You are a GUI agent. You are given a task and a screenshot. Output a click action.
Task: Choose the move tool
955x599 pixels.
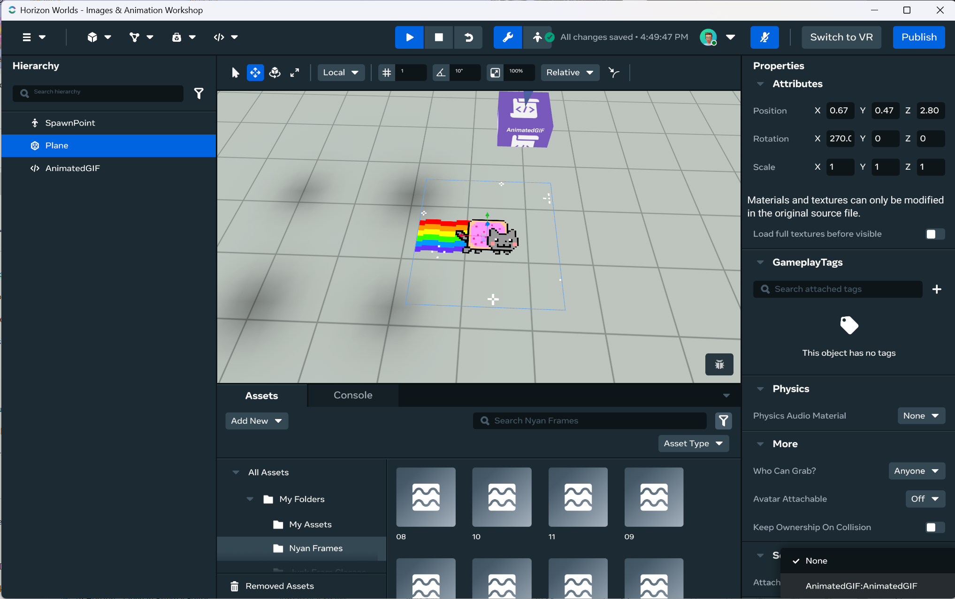coord(255,73)
